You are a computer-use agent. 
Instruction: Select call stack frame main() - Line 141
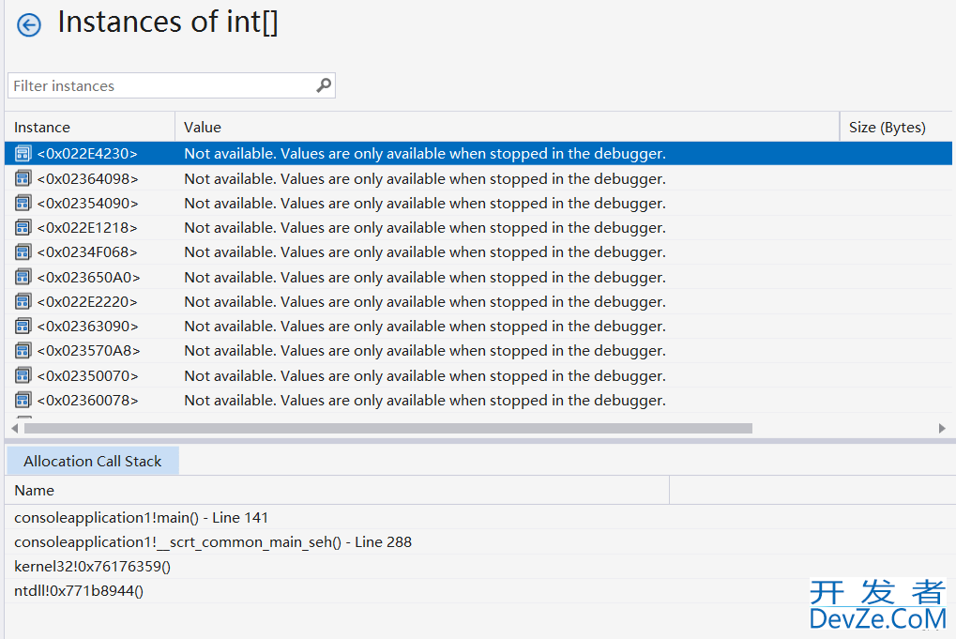pyautogui.click(x=142, y=518)
